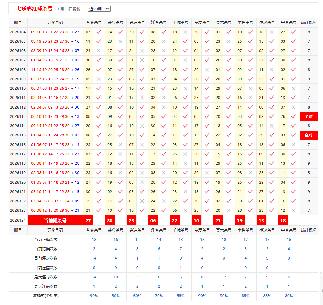
Task: Select current kill number 06 for 浮梦杀号
Action: point(153,220)
